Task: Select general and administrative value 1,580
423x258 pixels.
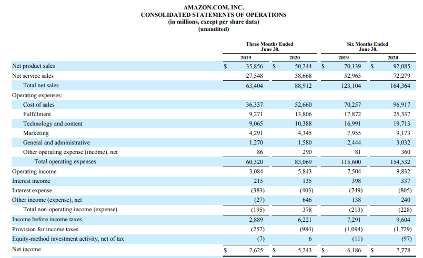Action: click(x=305, y=142)
